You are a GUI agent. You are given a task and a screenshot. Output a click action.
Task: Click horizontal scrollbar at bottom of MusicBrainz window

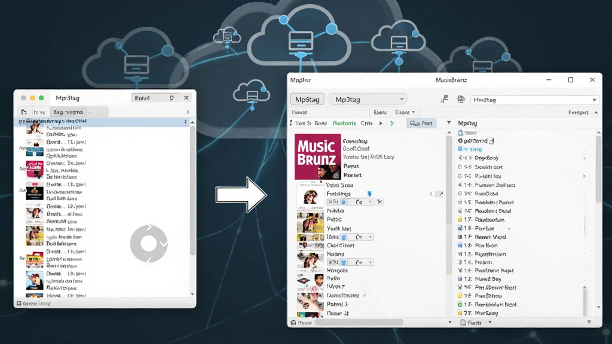coord(359,322)
